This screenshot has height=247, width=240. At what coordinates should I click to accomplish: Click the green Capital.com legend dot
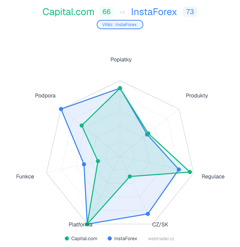tap(67, 238)
